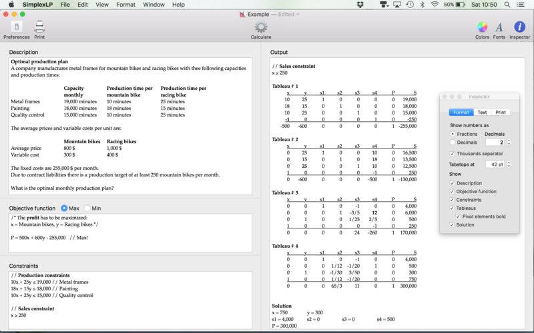Viewport: 534px width, 333px height.
Task: Click the Dropbox menu bar icon
Action: click(360, 5)
